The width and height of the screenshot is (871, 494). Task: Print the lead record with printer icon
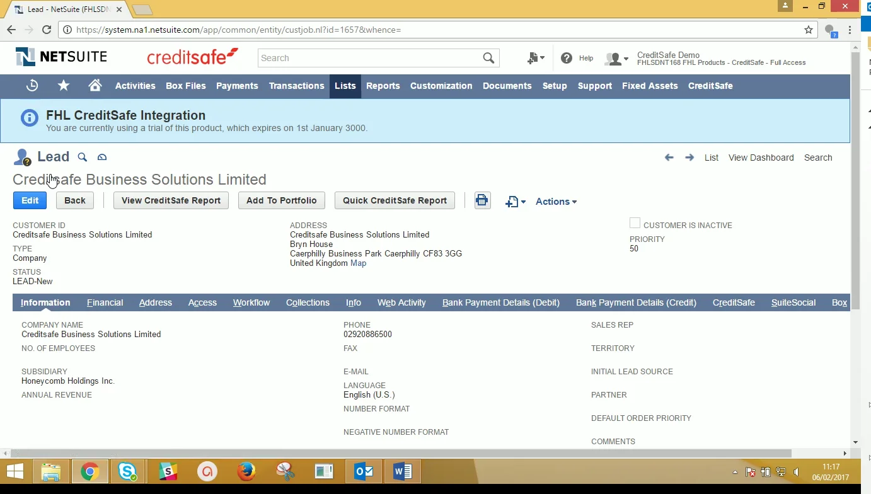tap(483, 200)
